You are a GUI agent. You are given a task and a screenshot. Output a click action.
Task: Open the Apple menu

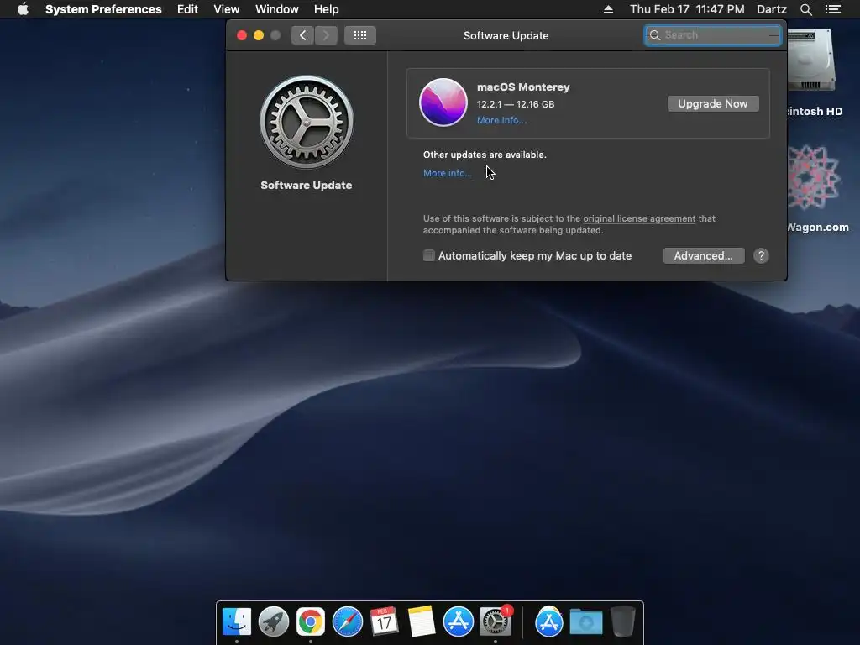tap(23, 9)
